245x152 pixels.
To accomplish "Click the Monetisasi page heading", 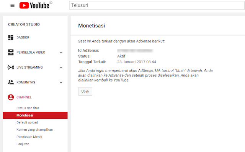I will (x=91, y=26).
